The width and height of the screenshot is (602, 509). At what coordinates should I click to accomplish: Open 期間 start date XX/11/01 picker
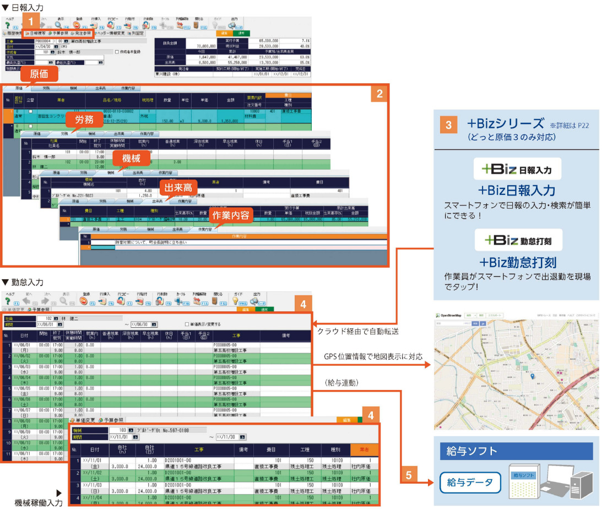tap(135, 437)
